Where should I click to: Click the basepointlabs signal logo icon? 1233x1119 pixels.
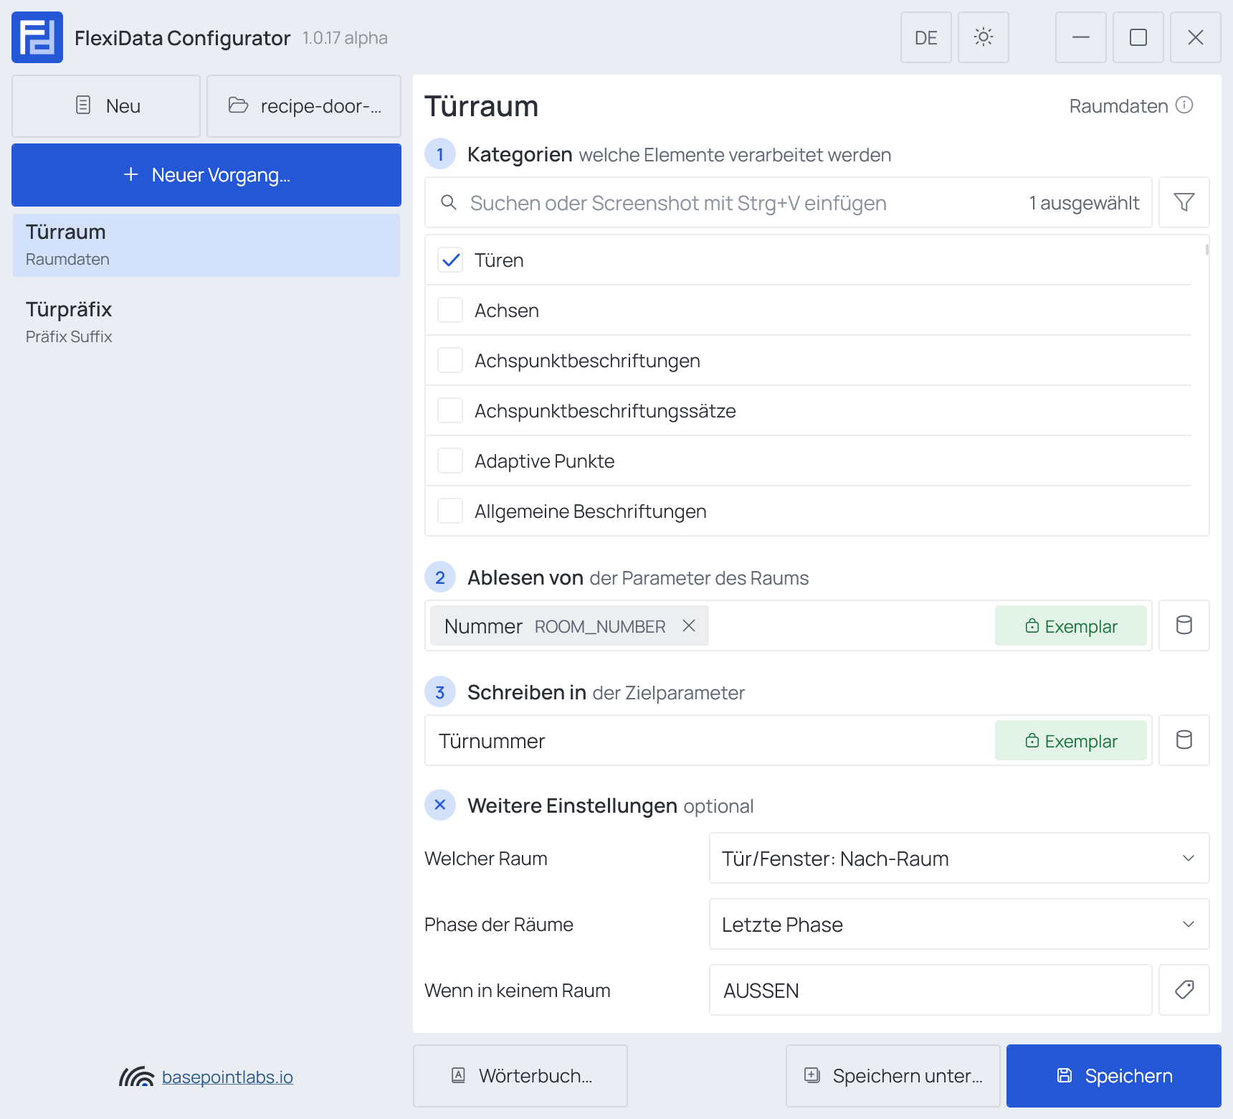[136, 1076]
